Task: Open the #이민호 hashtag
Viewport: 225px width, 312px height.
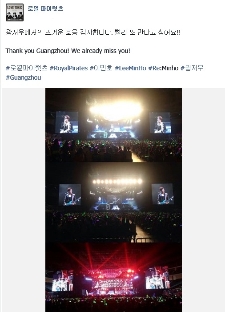Action: [x=101, y=68]
